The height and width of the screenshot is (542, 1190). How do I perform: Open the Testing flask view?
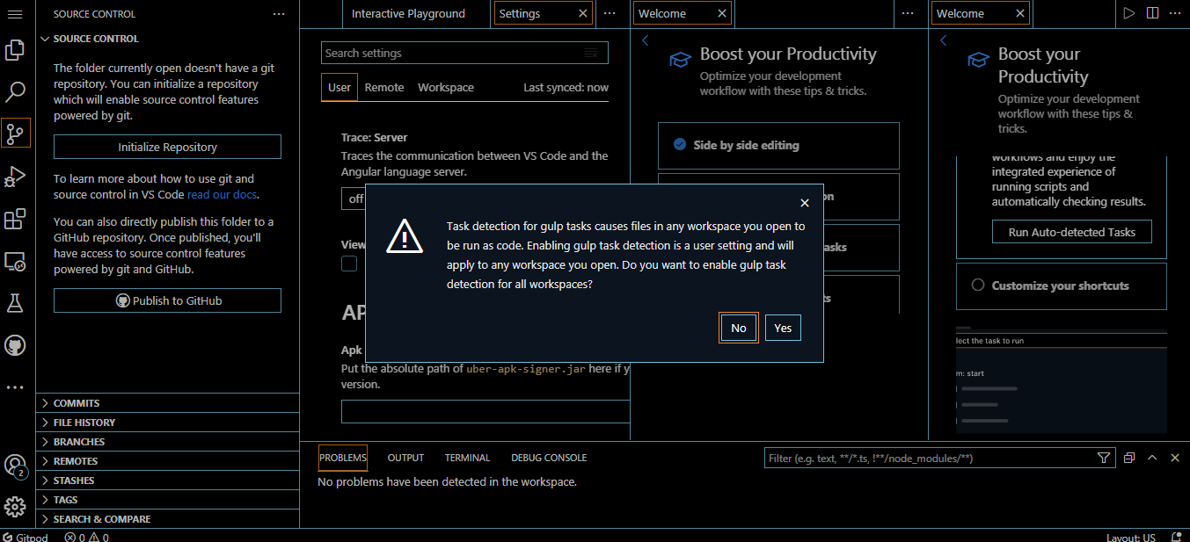[x=15, y=303]
